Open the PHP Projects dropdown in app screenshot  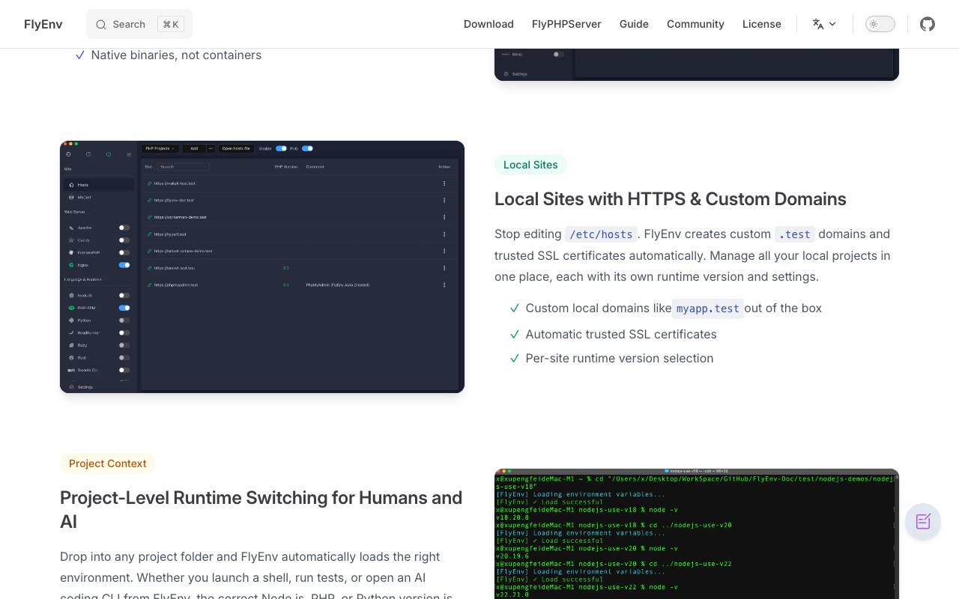[160, 148]
